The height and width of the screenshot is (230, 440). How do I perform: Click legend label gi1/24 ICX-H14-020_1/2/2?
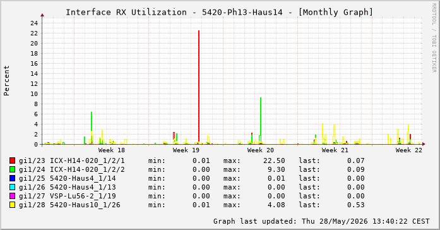(x=72, y=169)
